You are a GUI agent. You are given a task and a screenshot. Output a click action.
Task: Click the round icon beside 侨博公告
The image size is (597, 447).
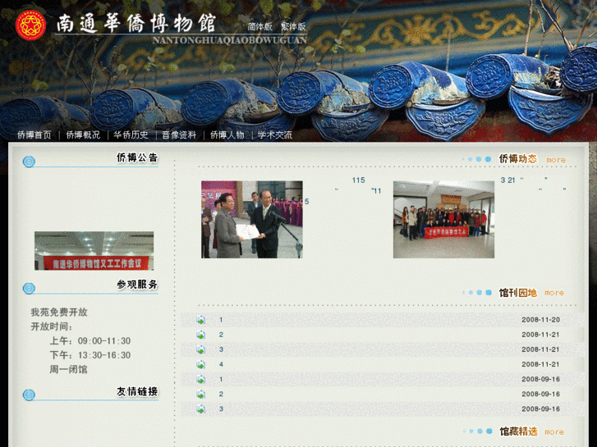[x=29, y=162]
